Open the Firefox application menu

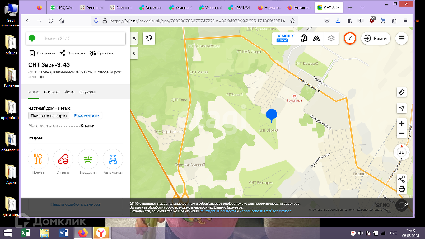(x=405, y=21)
